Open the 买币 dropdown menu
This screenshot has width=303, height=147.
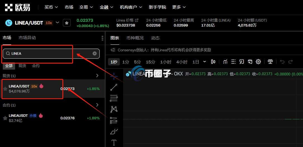pos(51,7)
